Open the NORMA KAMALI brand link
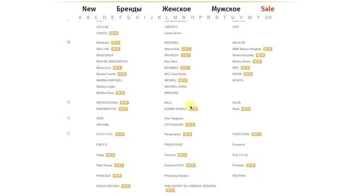Screen dimensions: 350x196 click(175, 109)
